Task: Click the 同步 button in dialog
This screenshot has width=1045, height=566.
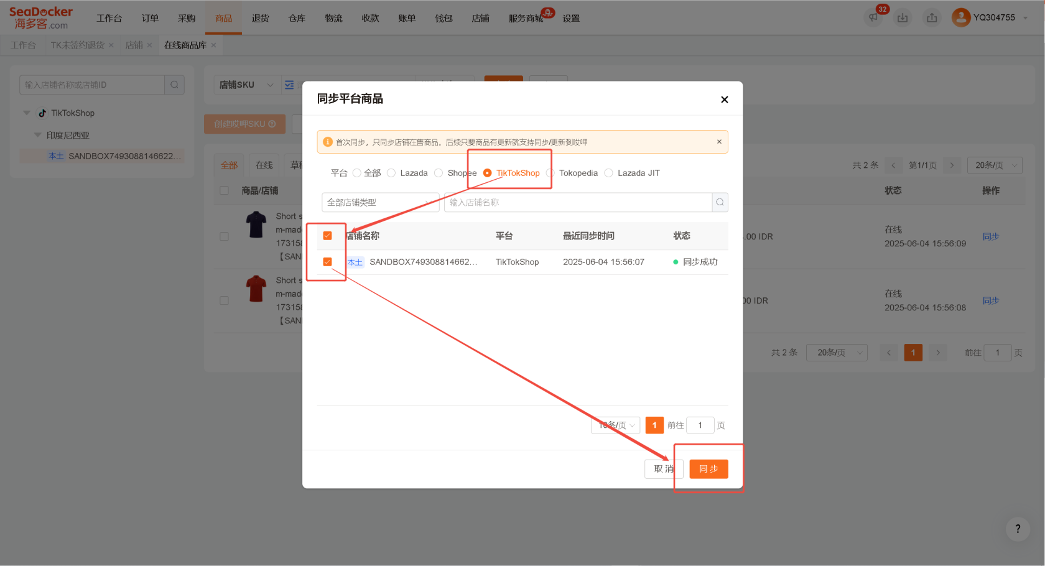Action: point(708,469)
